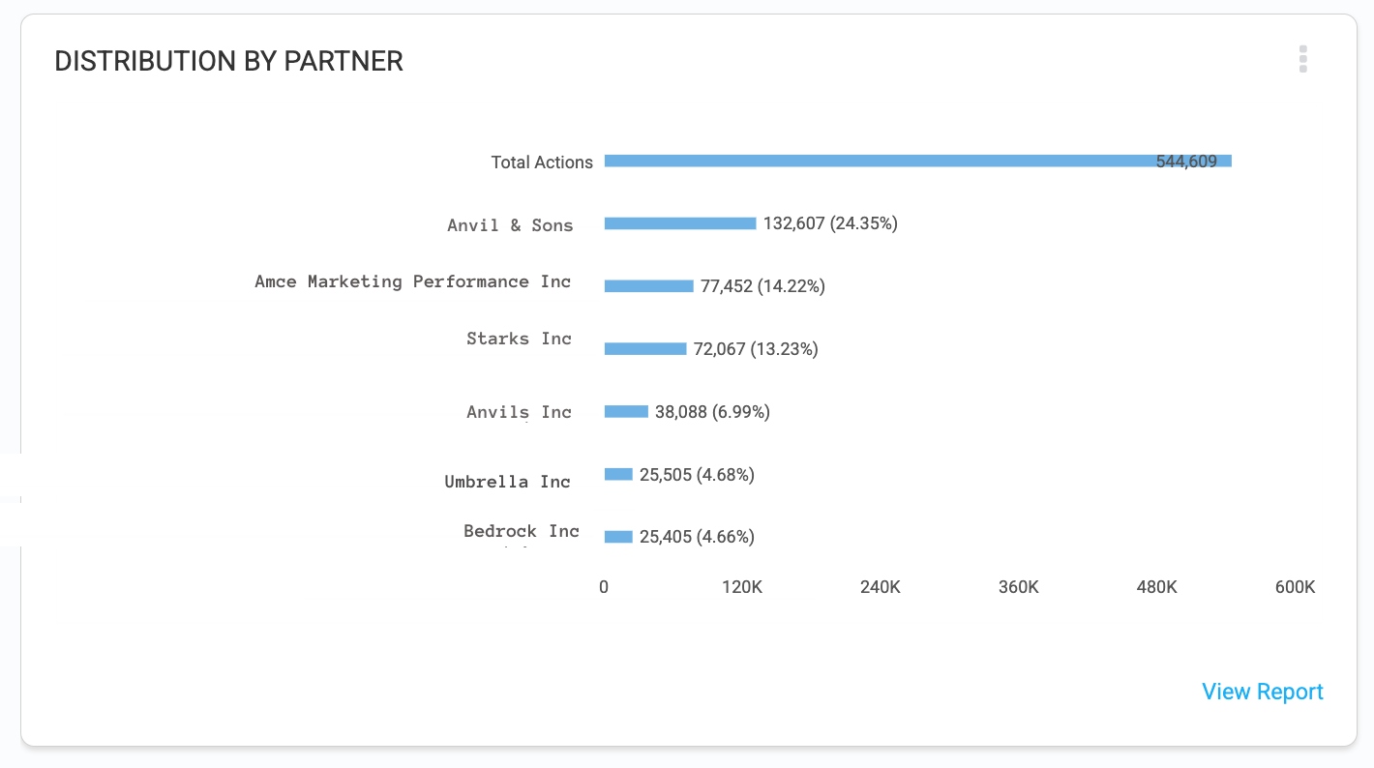Click the Anvils Inc bar
This screenshot has width=1374, height=768.
click(x=626, y=411)
